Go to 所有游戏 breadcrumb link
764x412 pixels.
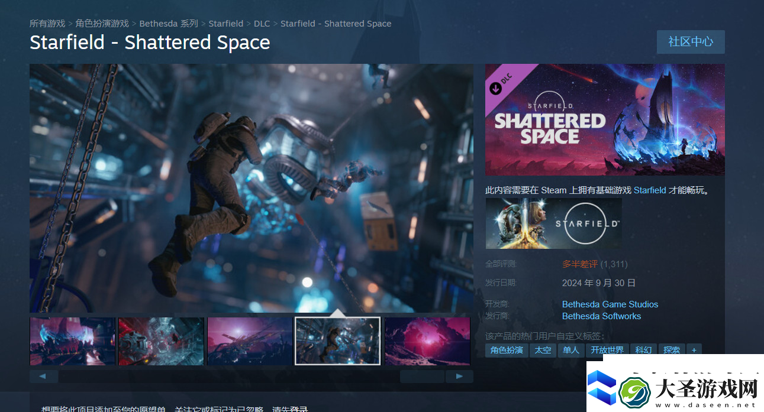coord(48,24)
